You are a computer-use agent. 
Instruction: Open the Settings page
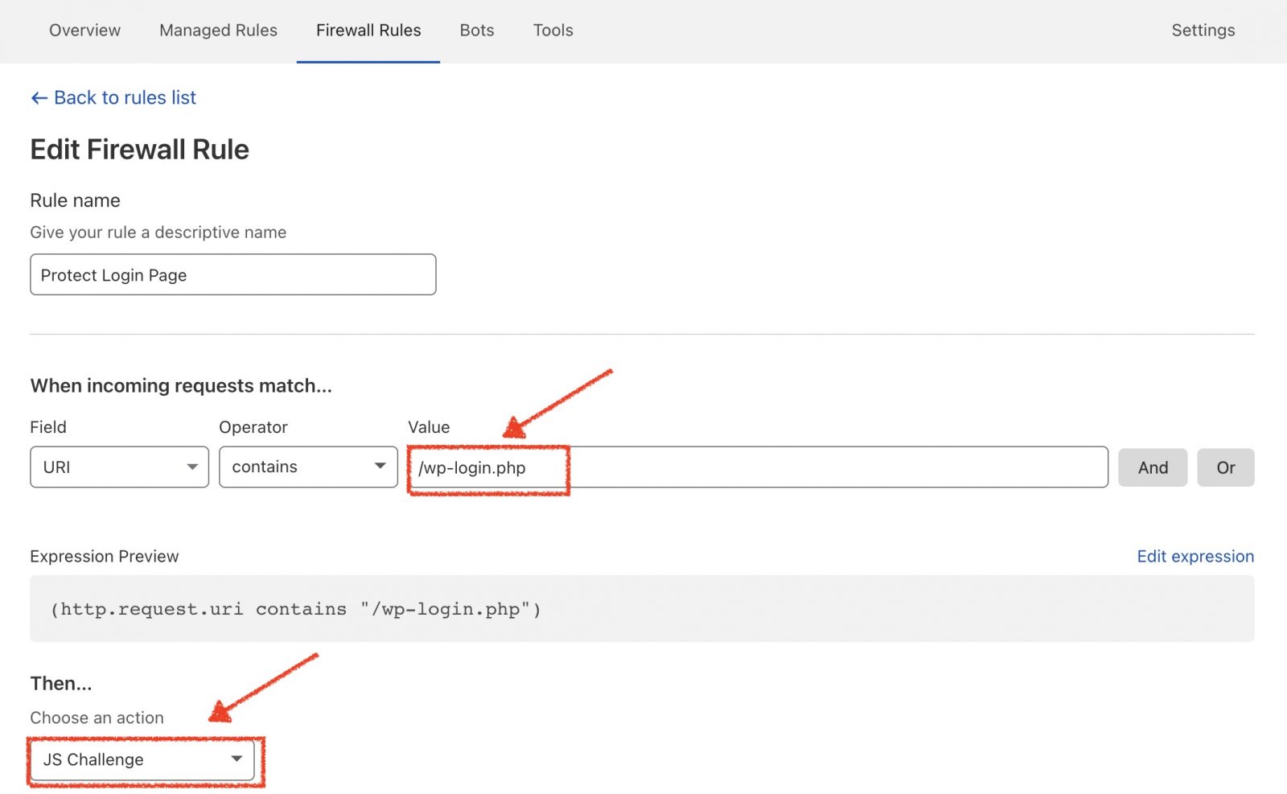point(1203,31)
